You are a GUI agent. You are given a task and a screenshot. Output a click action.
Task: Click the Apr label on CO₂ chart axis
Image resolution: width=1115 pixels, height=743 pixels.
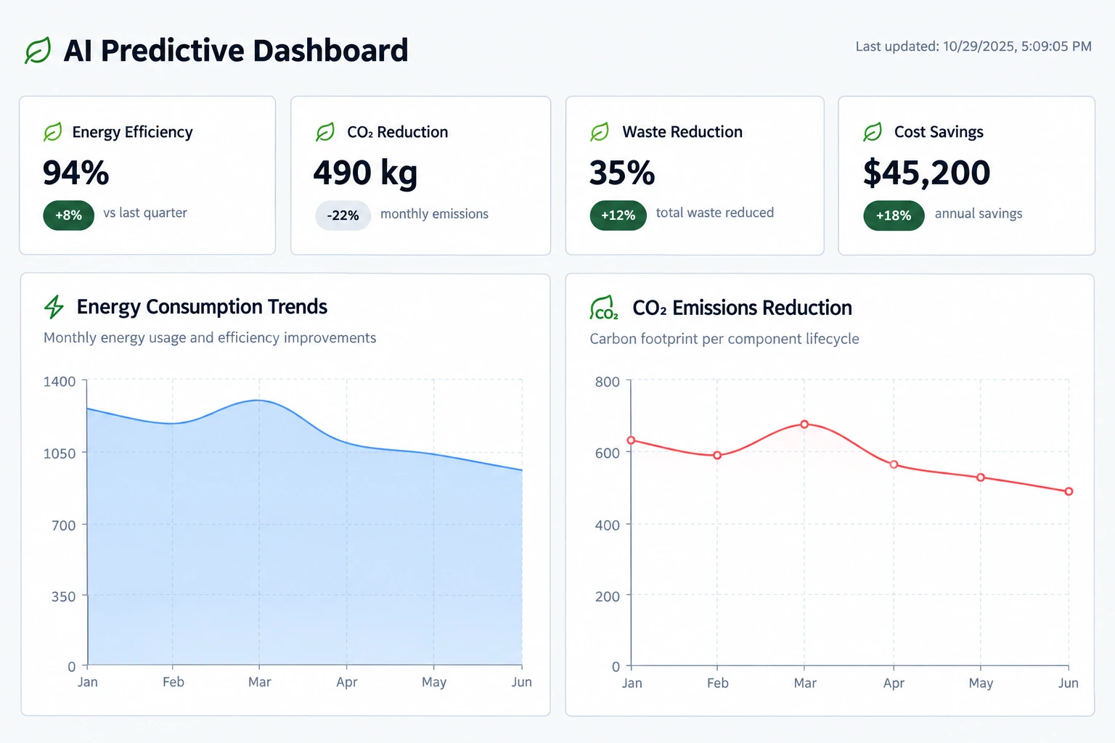[894, 684]
